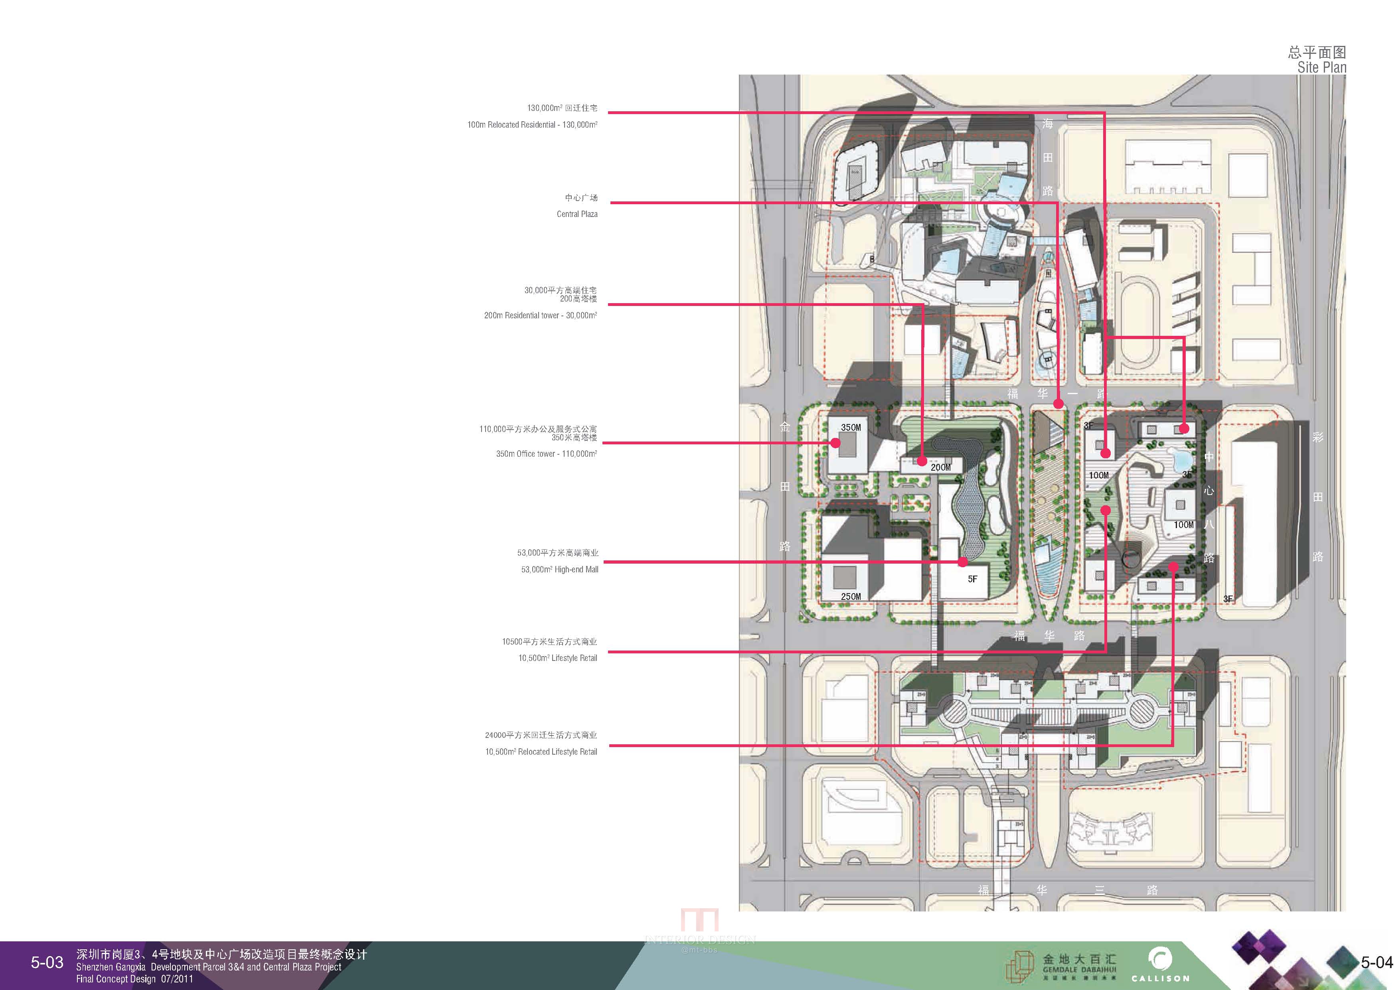This screenshot has width=1400, height=990.
Task: Select '100m Relocated Residential - 130,000m²' text
Action: click(x=532, y=125)
